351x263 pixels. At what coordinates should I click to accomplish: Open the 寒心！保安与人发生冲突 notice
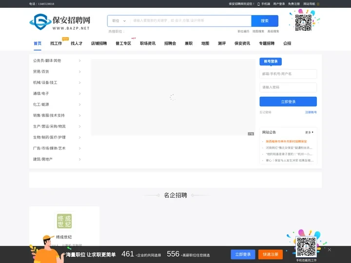[x=290, y=160]
